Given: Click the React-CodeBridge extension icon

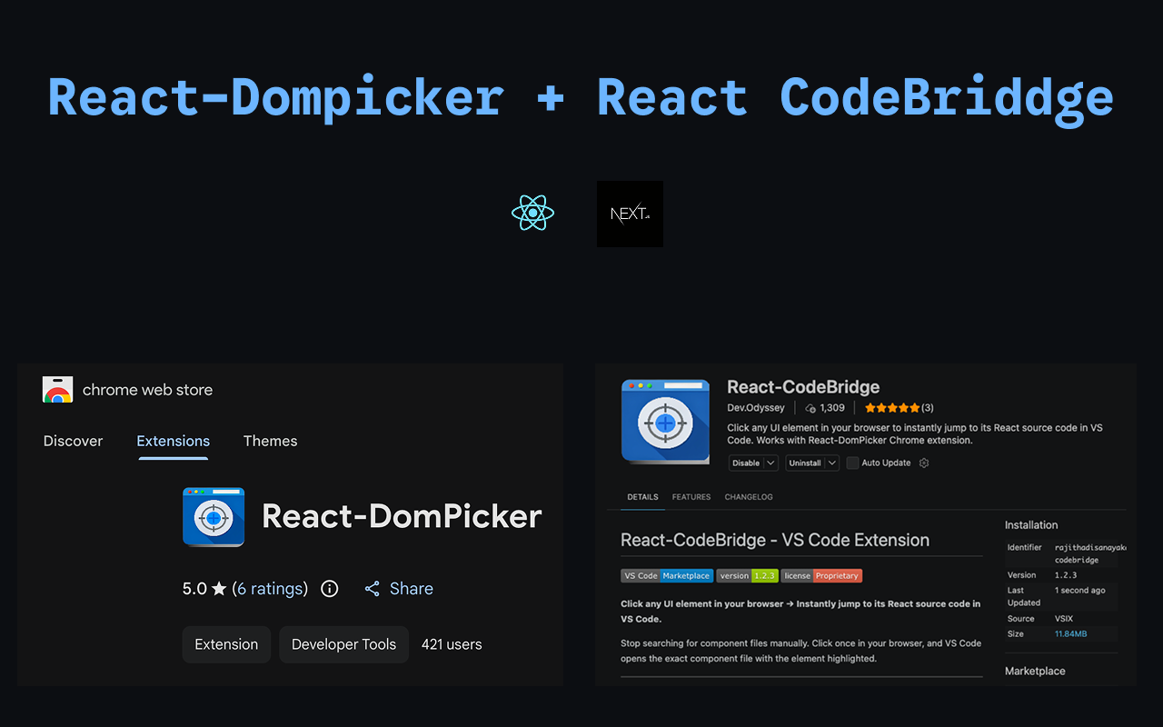Looking at the screenshot, I should click(665, 422).
